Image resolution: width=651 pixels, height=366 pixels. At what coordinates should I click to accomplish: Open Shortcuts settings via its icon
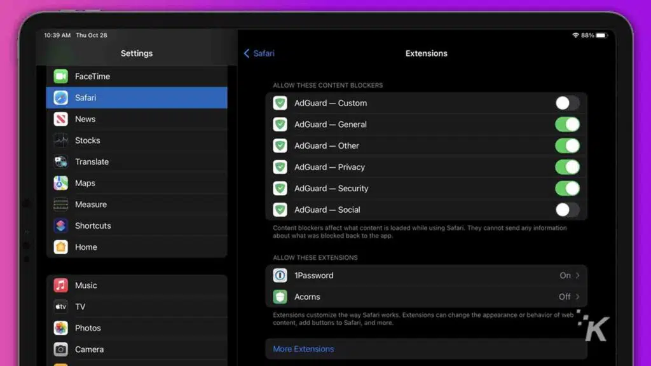coord(60,226)
